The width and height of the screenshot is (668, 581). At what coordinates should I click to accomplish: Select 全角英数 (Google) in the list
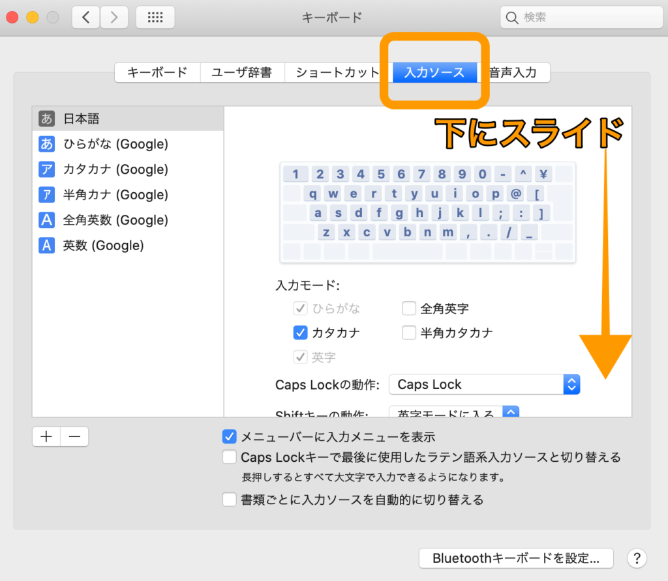click(x=128, y=220)
